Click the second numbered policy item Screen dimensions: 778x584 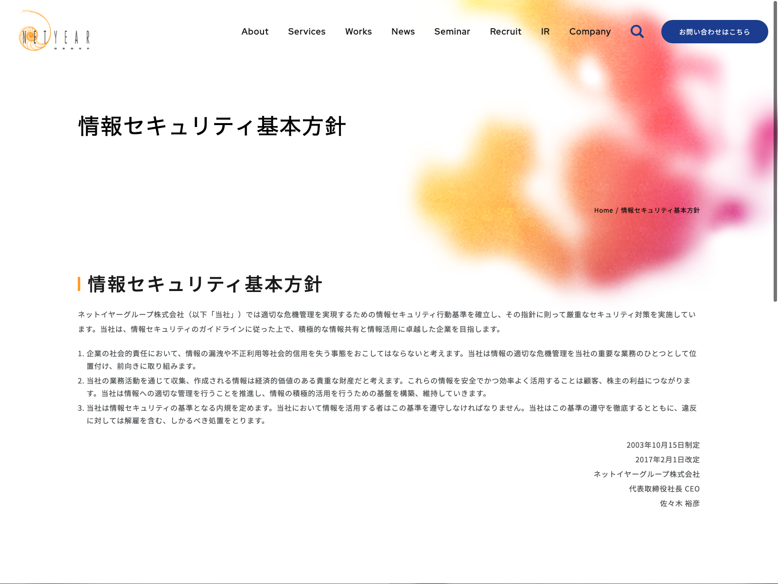point(388,387)
